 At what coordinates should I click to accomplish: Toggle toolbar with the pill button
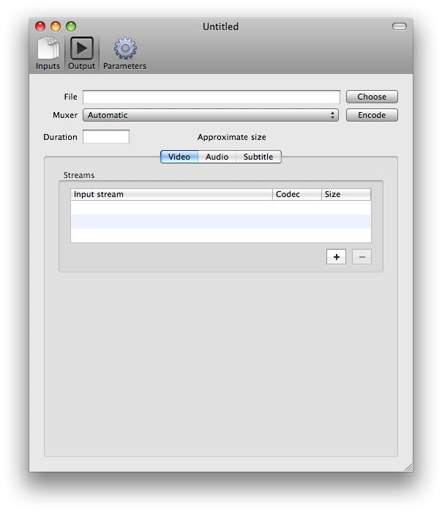(x=400, y=26)
